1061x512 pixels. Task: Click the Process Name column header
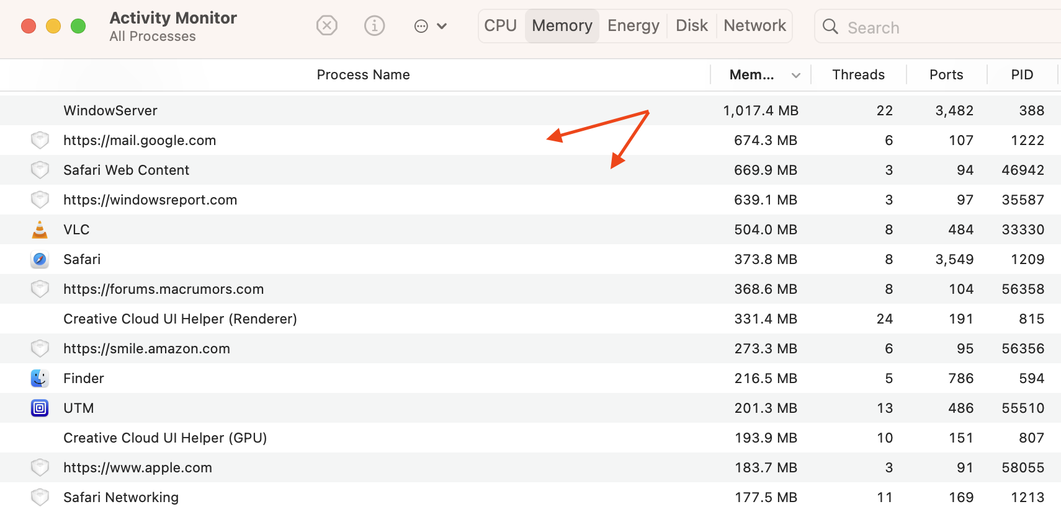pos(363,75)
